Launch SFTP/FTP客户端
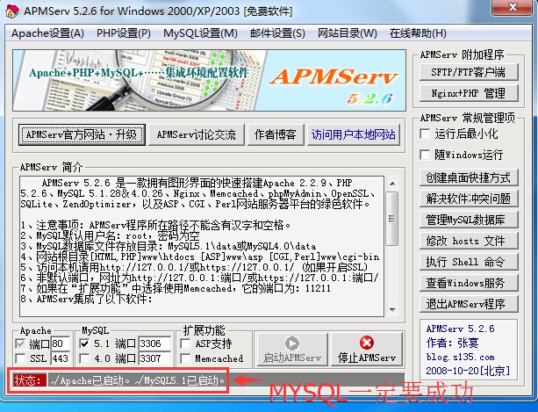 pos(469,72)
